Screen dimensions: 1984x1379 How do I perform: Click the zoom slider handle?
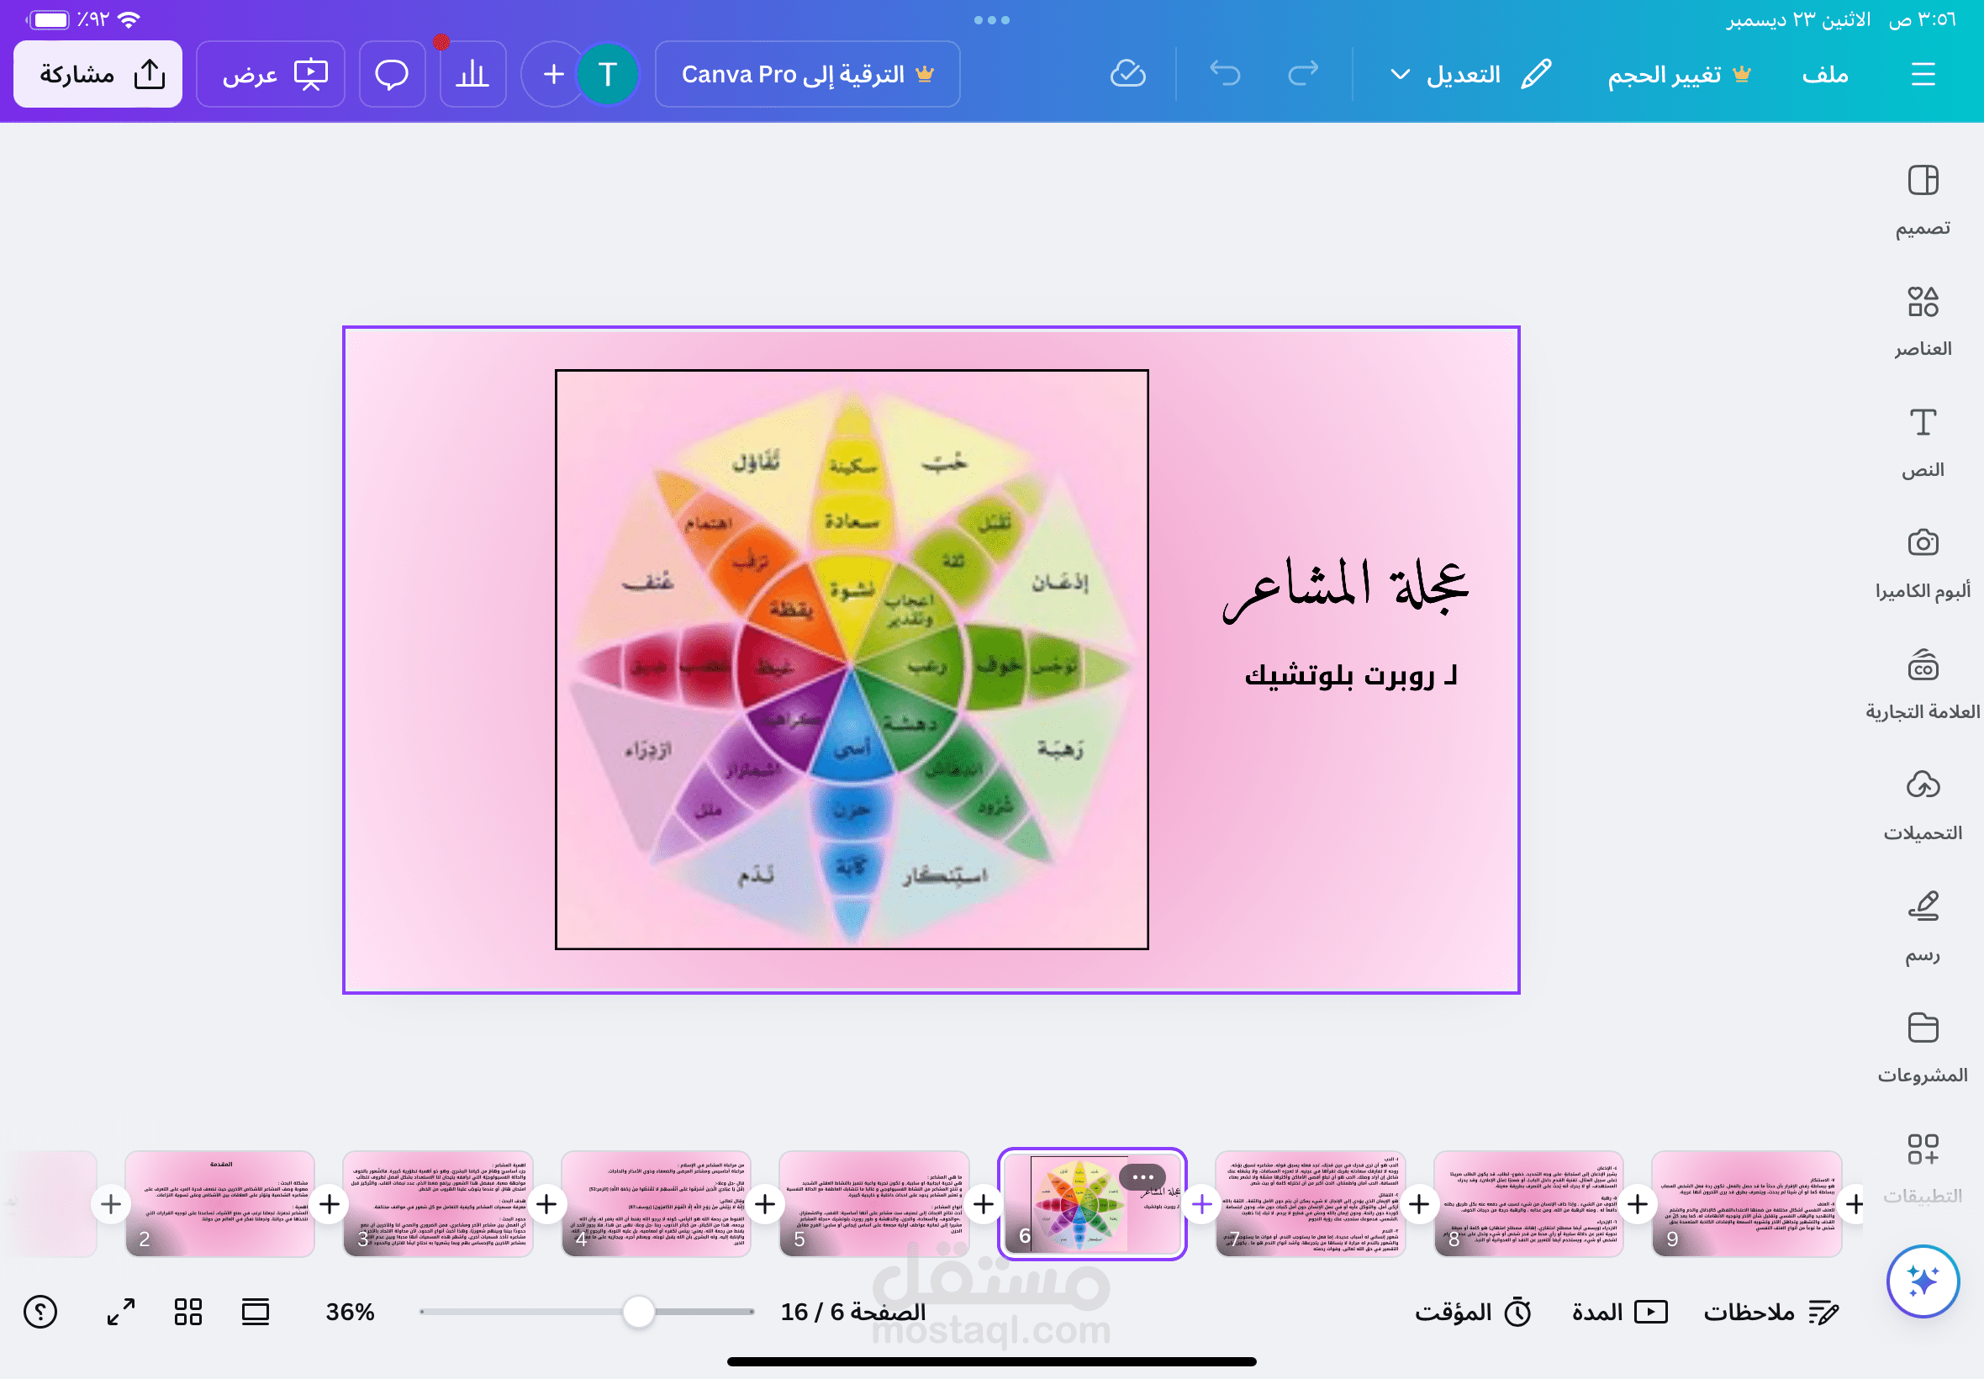638,1312
